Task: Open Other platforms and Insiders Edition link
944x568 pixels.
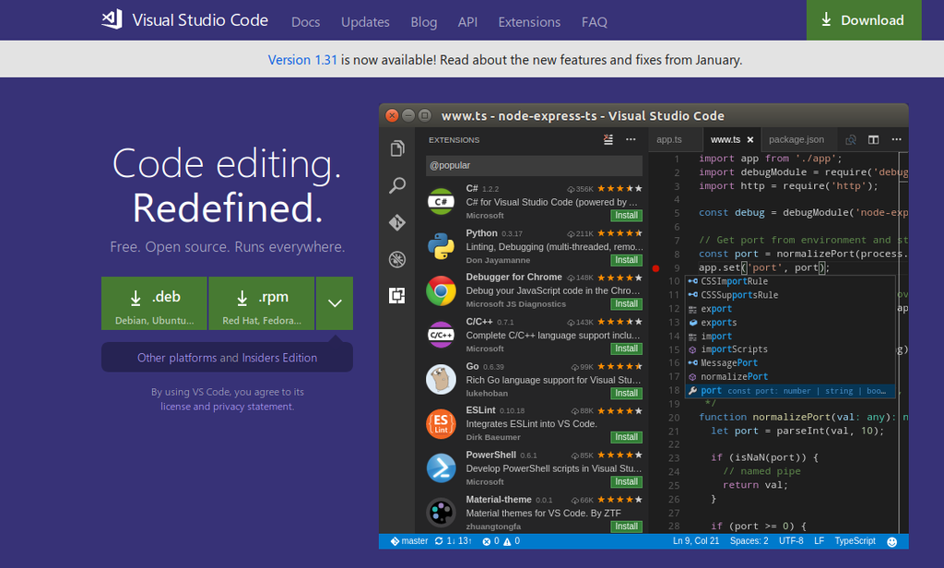Action: point(227,358)
